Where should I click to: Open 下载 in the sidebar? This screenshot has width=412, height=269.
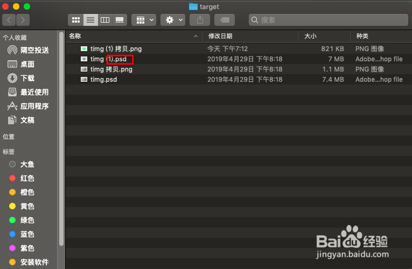(x=27, y=78)
